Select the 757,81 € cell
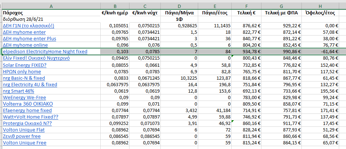This screenshot has width=346, height=149. (x=281, y=111)
